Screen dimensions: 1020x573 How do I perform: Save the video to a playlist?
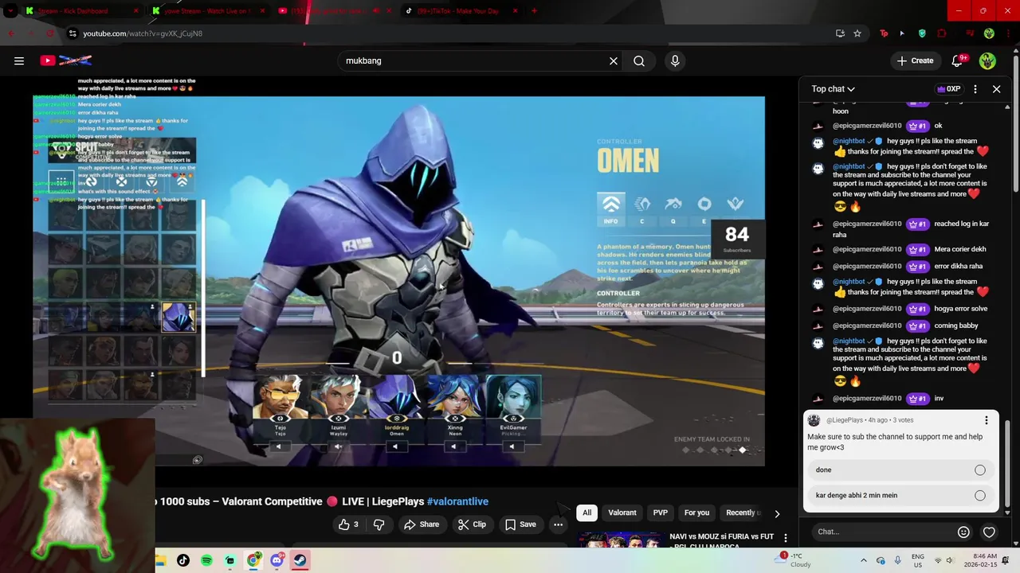pos(520,524)
